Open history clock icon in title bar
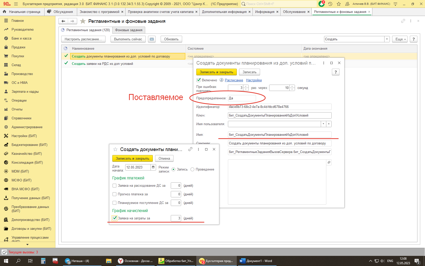The image size is (425, 266). 330,4
